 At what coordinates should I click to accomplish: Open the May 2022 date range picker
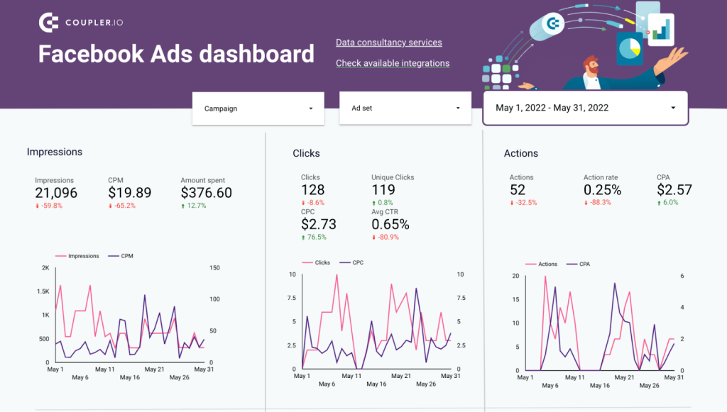(584, 107)
